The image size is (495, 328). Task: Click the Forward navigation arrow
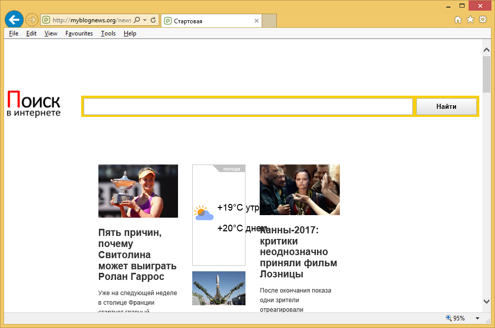tap(31, 20)
